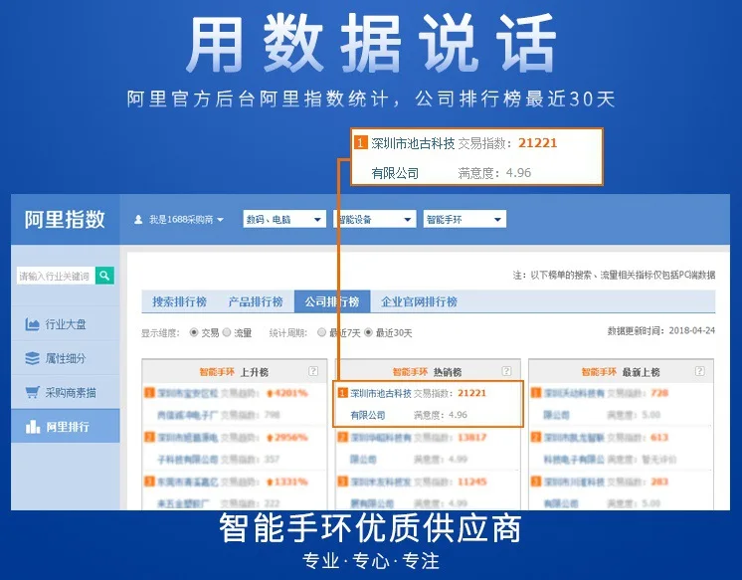Click the 阿里指数 logo title
Viewport: 742px width, 580px height.
pos(65,219)
